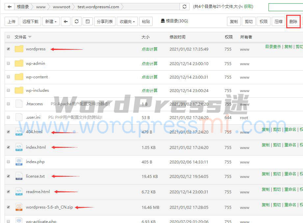Open the file name sort dropdown arrow
The height and width of the screenshot is (223, 303).
point(30,37)
